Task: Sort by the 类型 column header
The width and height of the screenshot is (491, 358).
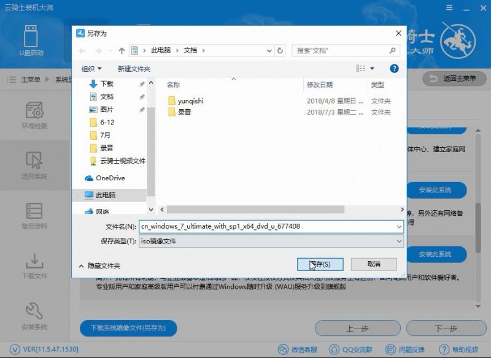Action: click(x=377, y=85)
